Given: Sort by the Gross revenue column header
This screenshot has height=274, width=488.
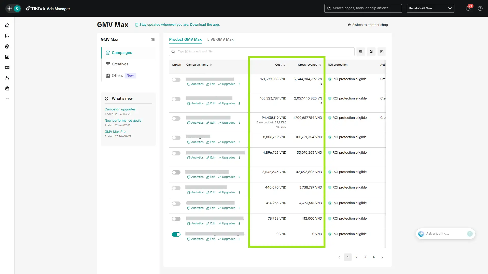Looking at the screenshot, I should [x=309, y=65].
